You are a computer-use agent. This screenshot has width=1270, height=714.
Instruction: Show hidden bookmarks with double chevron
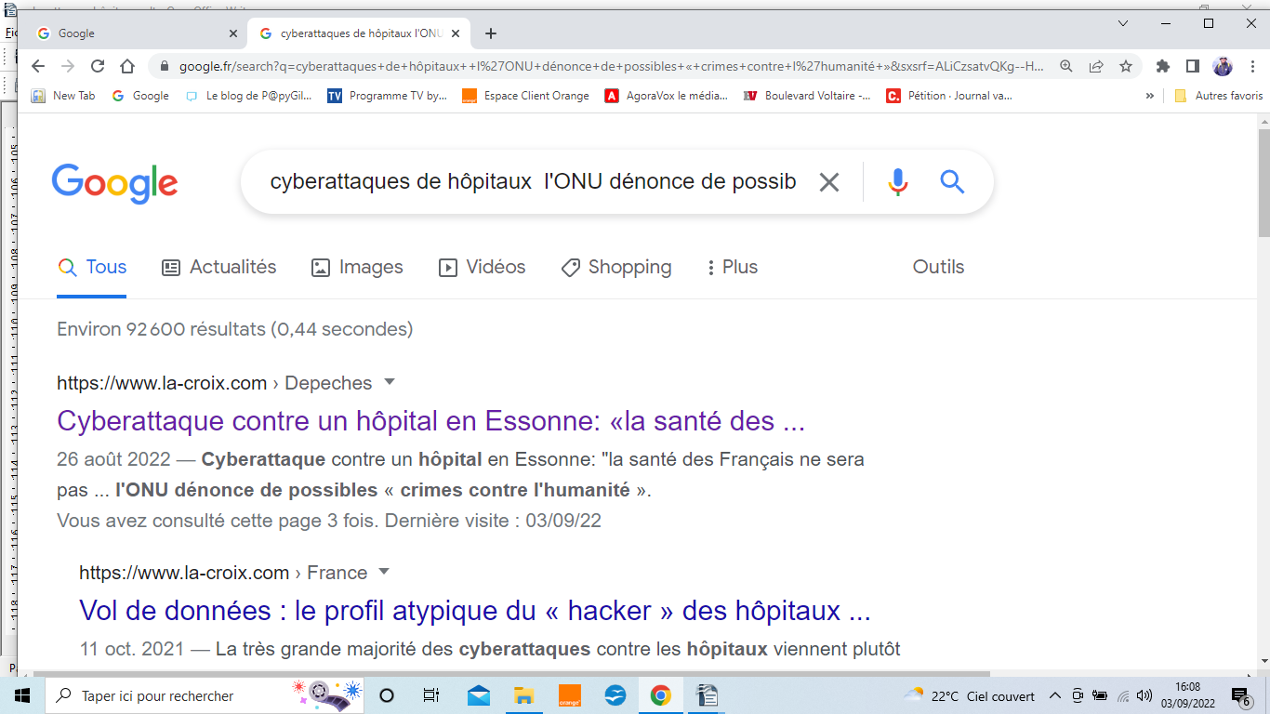coord(1150,96)
